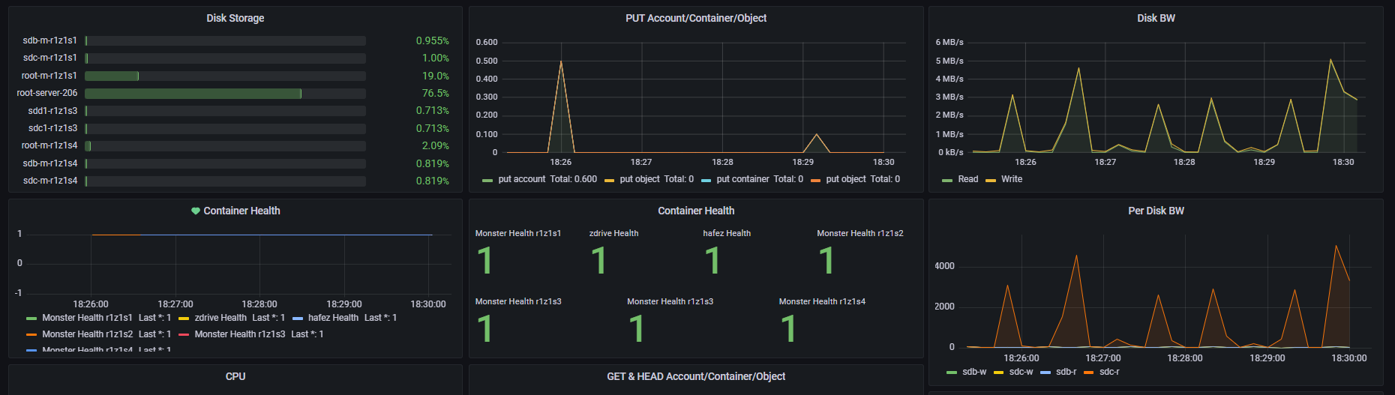
Task: Toggle the hafez Health series in legend
Action: (333, 318)
